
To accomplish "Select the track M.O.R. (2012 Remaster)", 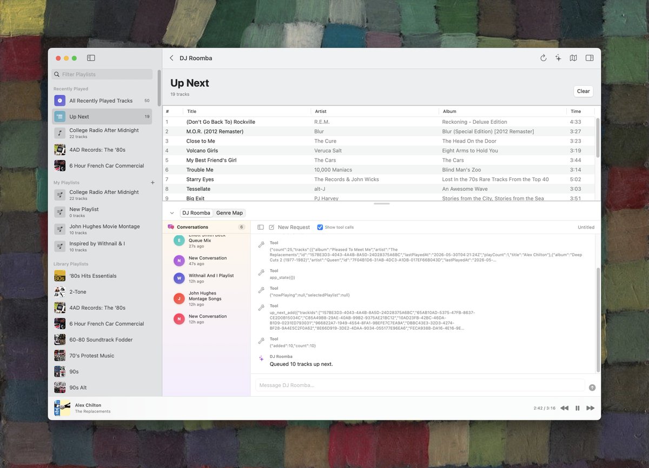I will (x=379, y=131).
